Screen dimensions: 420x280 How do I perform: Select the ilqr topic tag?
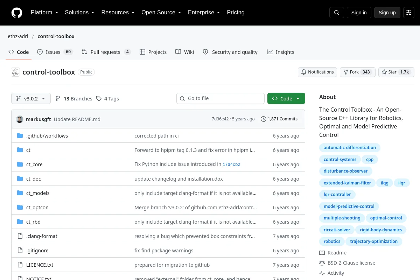coord(401,183)
